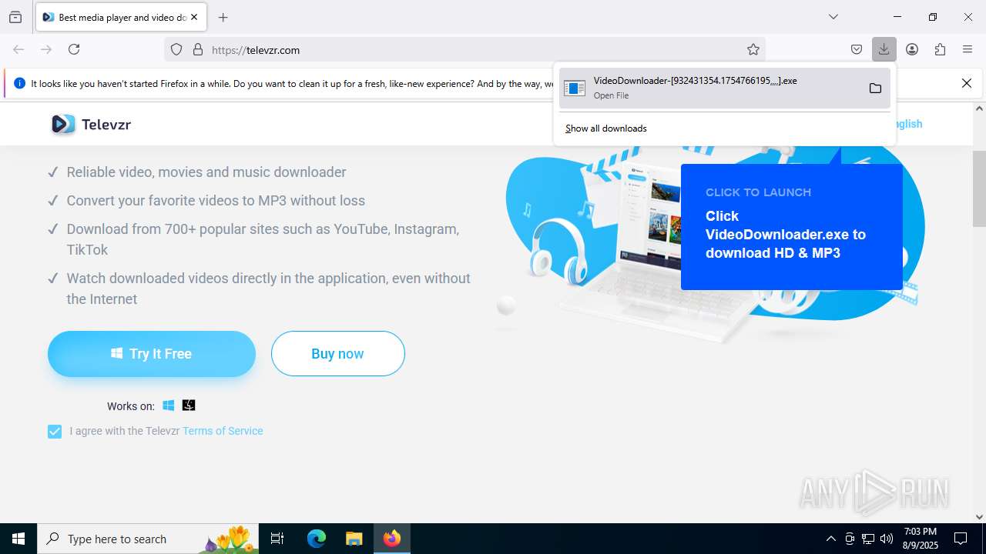Close the Televzr browser tab
Viewport: 986px width, 554px height.
point(194,17)
